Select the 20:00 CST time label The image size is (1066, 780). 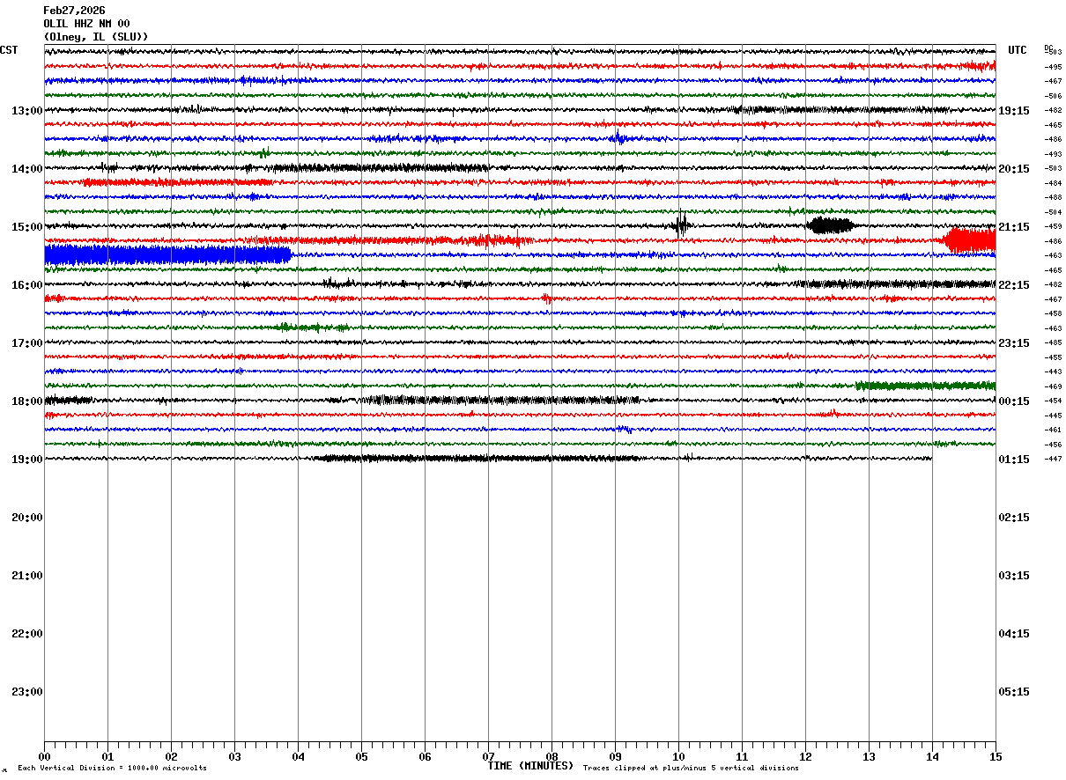point(27,518)
